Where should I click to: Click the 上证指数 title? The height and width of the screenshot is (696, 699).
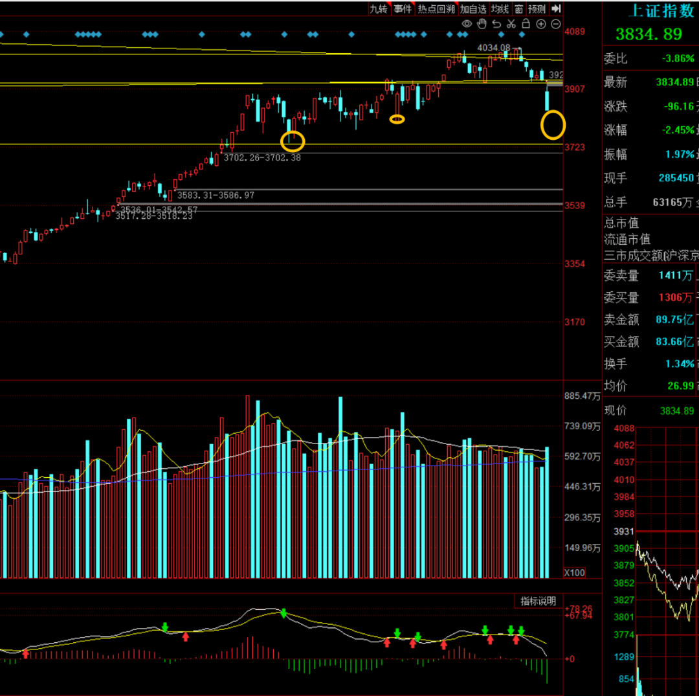(661, 10)
